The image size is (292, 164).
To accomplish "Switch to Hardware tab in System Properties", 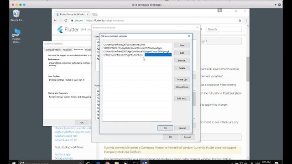I will click(x=67, y=50).
